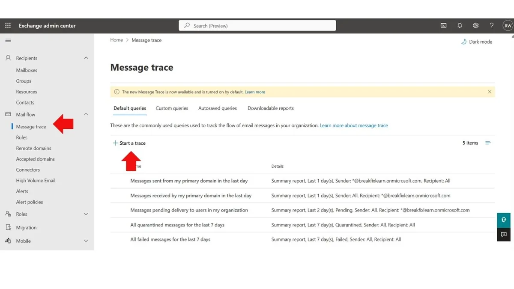The image size is (514, 289).
Task: Click the Message trace breadcrumb
Action: (146, 40)
